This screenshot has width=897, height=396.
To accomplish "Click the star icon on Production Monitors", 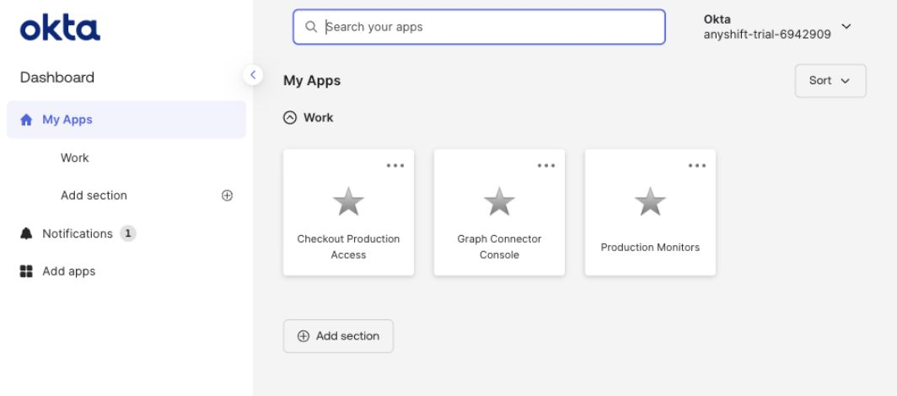I will 651,201.
